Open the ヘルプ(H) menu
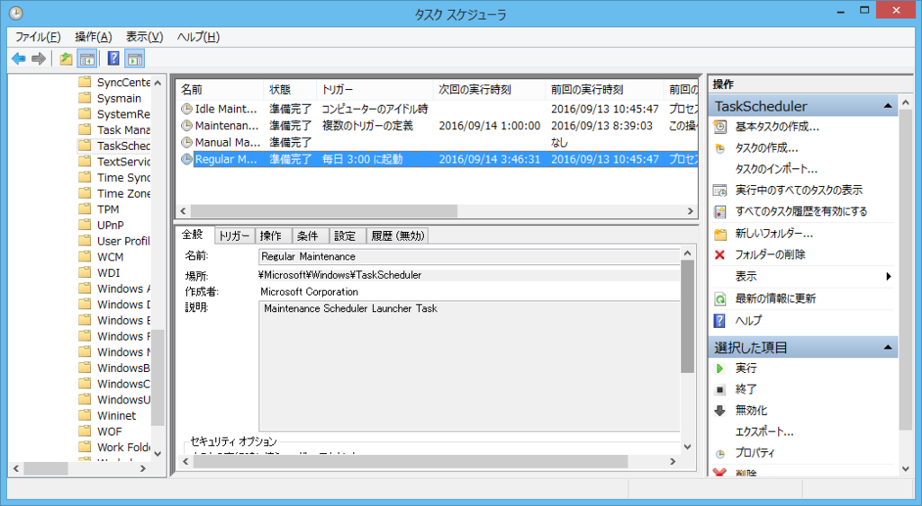This screenshot has height=506, width=922. click(x=198, y=37)
